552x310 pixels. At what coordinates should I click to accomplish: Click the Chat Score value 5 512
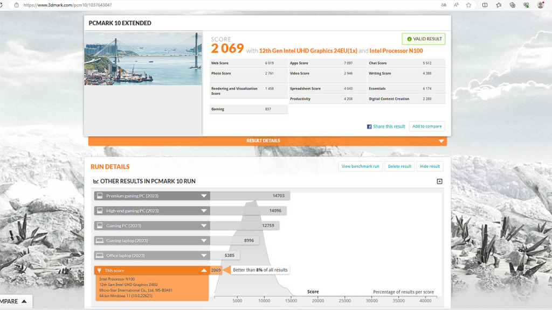[427, 64]
